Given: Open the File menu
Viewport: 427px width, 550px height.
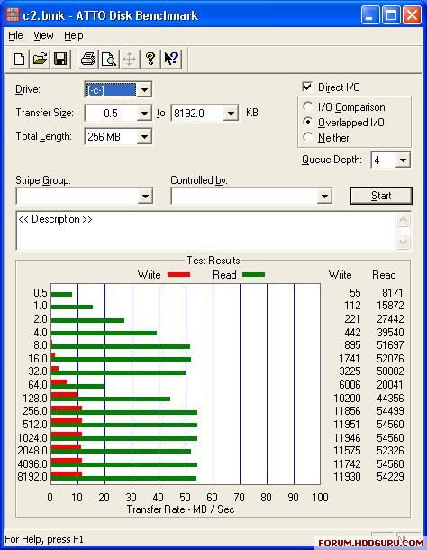Looking at the screenshot, I should click(x=15, y=35).
